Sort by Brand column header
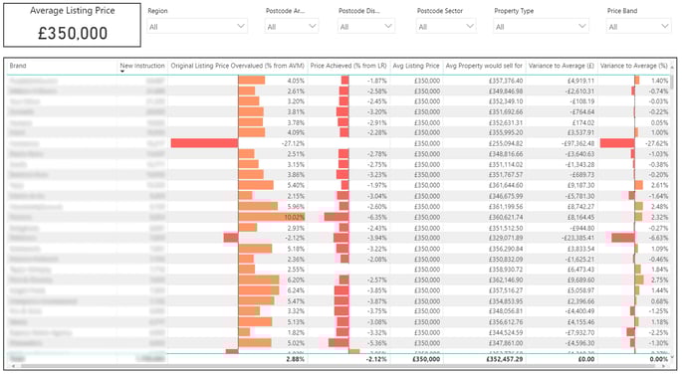 [x=18, y=66]
